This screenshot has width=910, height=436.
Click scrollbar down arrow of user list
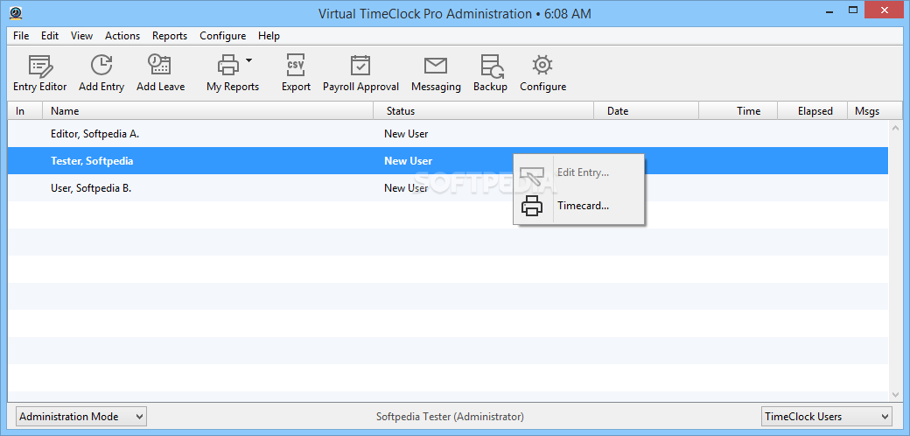click(895, 394)
